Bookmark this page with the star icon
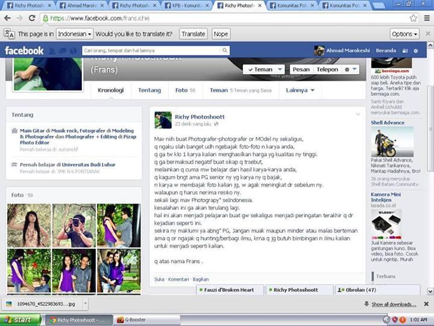The height and width of the screenshot is (326, 434). [414, 18]
